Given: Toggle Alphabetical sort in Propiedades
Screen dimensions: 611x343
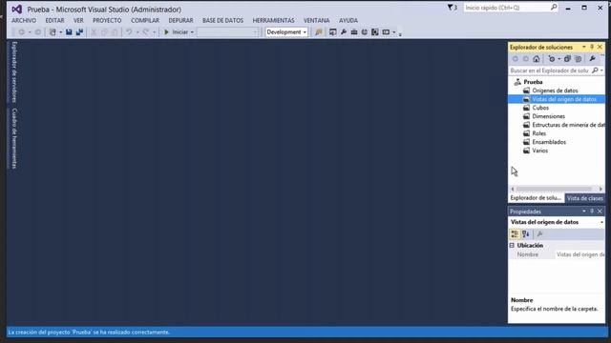Looking at the screenshot, I should tap(526, 234).
